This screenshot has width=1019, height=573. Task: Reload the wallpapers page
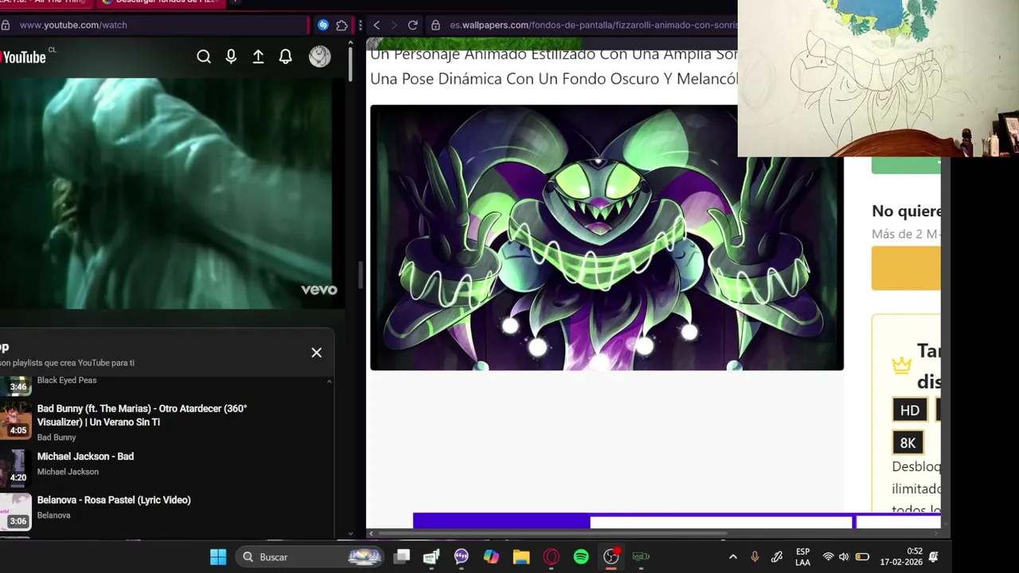coord(412,25)
